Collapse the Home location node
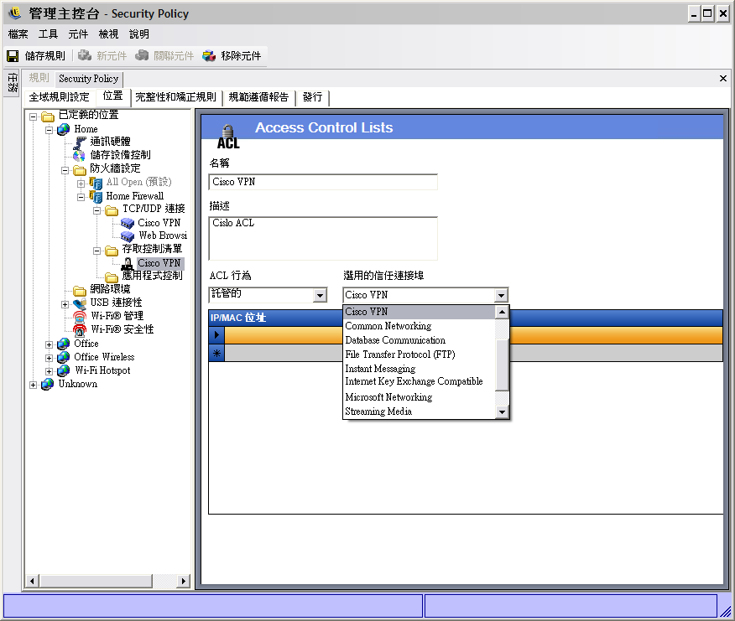The width and height of the screenshot is (735, 621). pos(49,130)
